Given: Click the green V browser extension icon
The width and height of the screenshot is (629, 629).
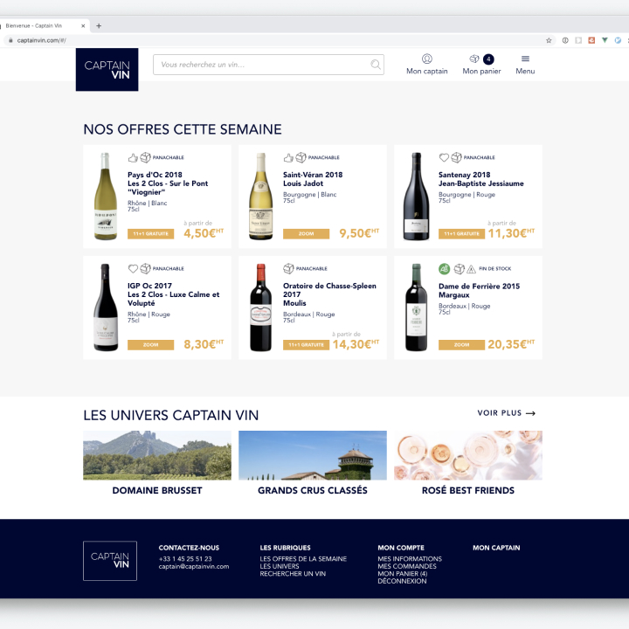Looking at the screenshot, I should point(605,40).
